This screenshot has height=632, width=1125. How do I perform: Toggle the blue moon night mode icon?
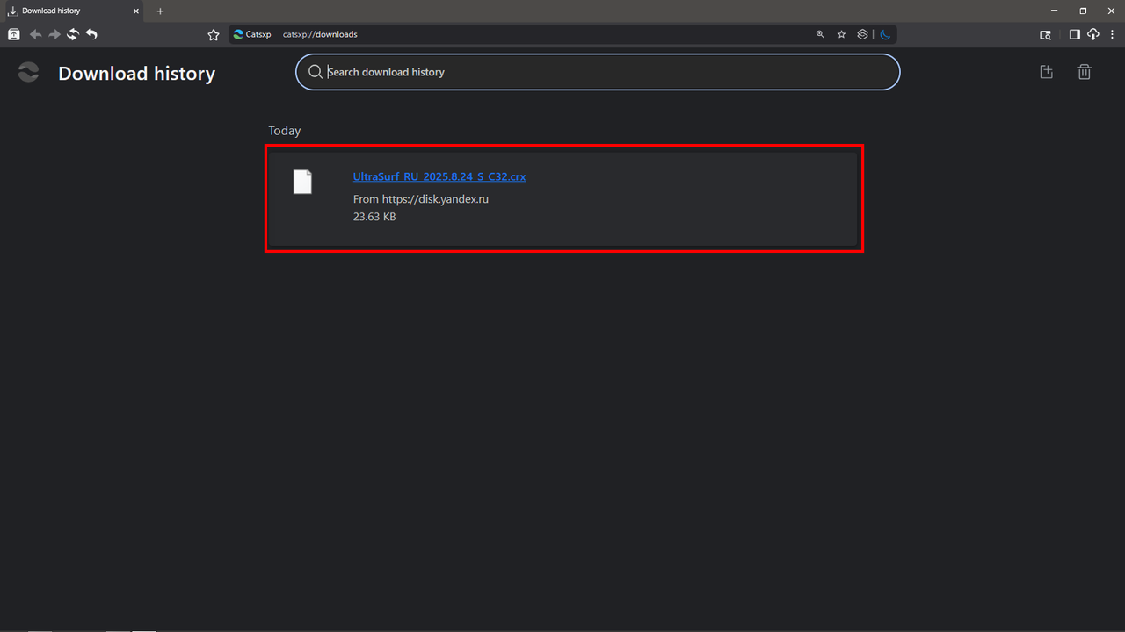coord(885,34)
